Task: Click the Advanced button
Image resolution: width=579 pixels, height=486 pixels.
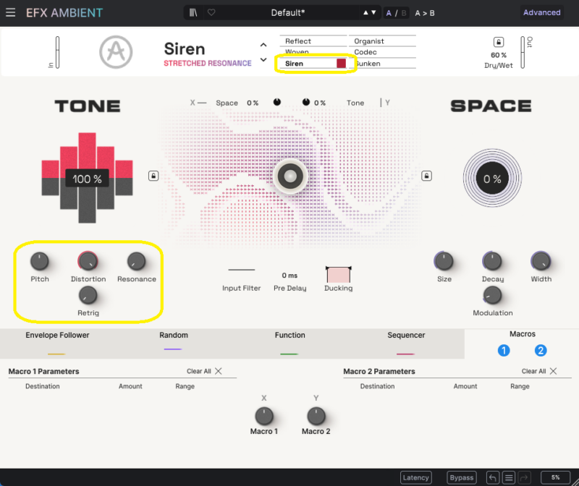Action: (x=541, y=12)
